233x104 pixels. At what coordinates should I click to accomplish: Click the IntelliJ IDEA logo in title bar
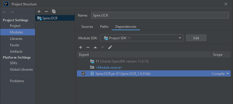(x=6, y=4)
